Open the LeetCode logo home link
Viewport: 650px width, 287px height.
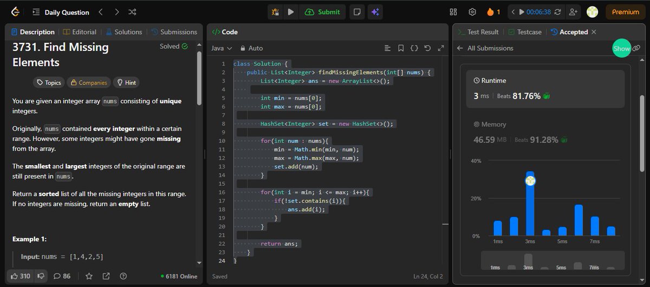click(16, 11)
